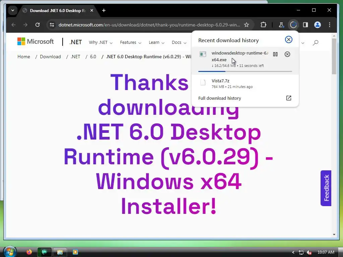Click the Microsoft logo
Viewport: 343px width, 257px height.
pyautogui.click(x=36, y=41)
